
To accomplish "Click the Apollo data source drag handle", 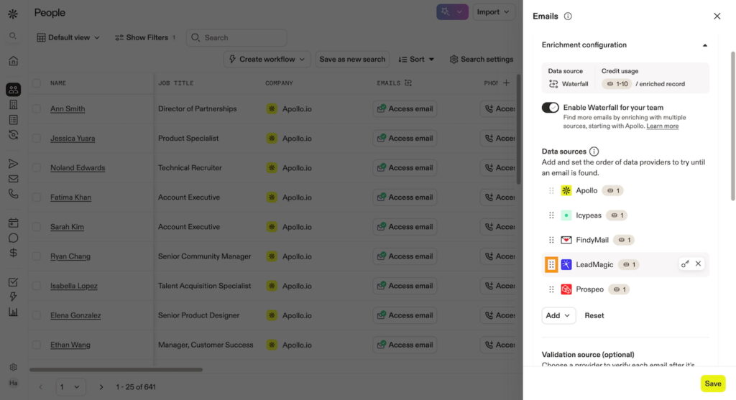I will [x=551, y=190].
